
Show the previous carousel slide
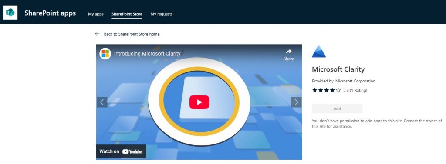click(102, 102)
